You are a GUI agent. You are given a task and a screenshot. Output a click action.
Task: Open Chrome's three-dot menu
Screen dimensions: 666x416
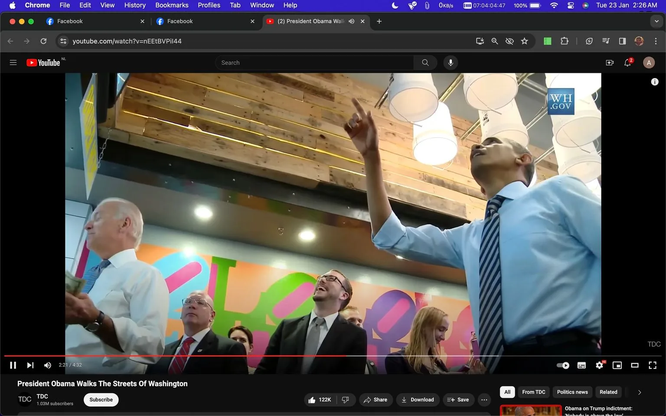tap(656, 41)
